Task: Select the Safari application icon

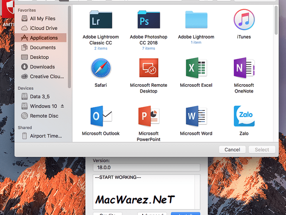Action: tap(101, 68)
